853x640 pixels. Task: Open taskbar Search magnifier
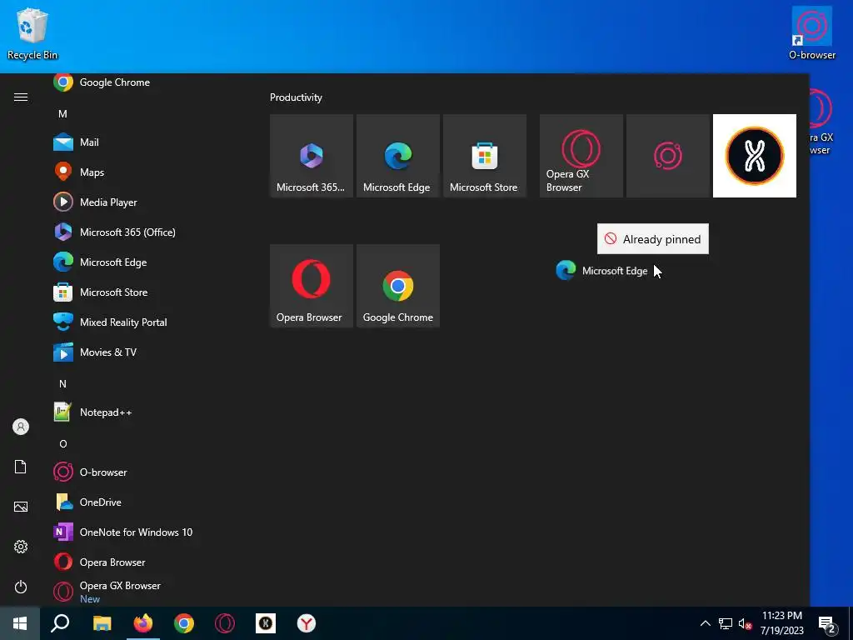point(60,623)
